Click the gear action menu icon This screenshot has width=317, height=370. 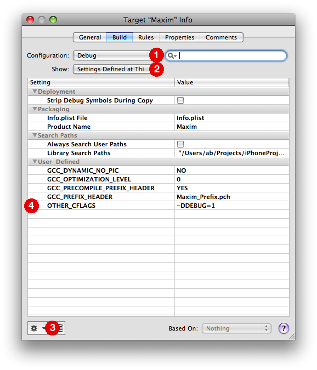34,328
